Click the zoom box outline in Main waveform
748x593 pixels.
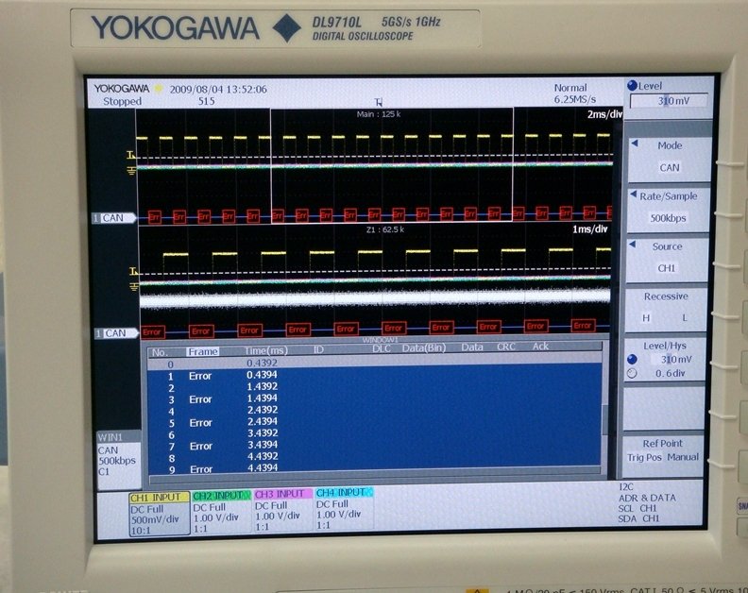click(392, 165)
